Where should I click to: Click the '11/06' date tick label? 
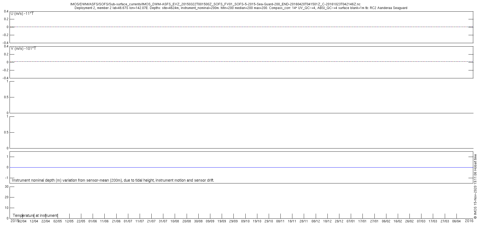pos(104,221)
